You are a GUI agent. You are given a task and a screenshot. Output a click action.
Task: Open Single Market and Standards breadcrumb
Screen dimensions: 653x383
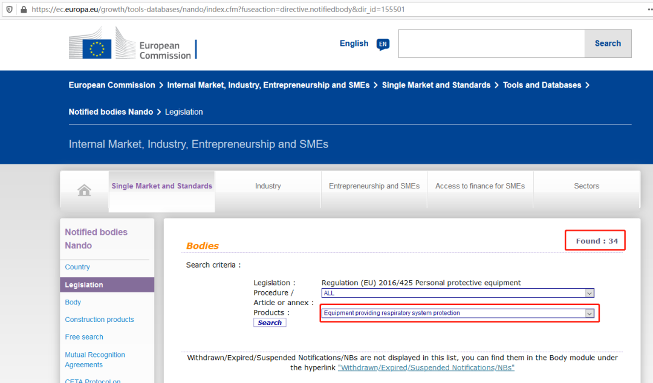[436, 85]
